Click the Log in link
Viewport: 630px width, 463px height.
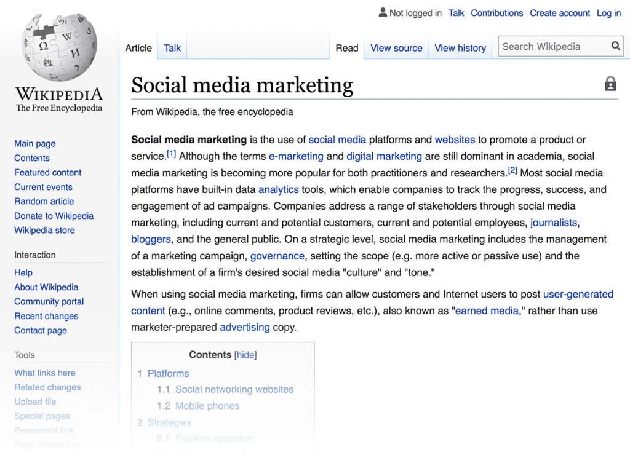coord(608,12)
